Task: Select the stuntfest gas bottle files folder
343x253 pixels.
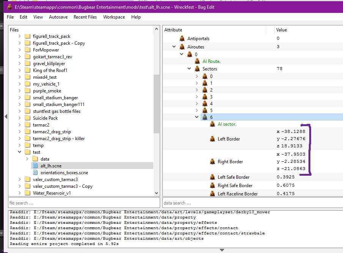Action: point(57,111)
